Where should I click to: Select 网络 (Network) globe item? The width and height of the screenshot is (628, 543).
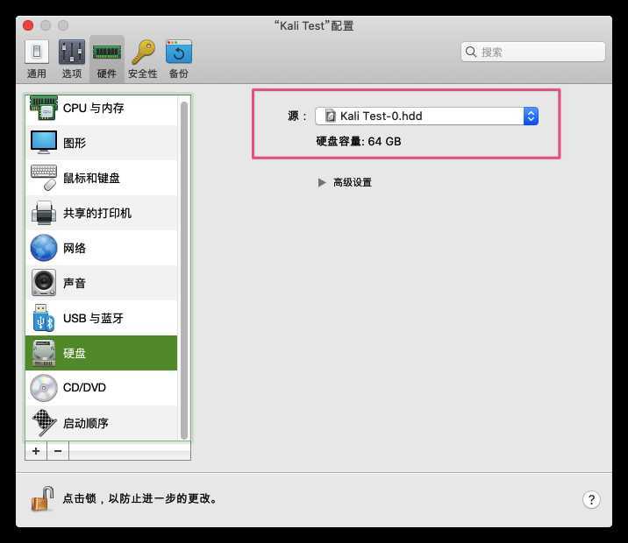[x=102, y=248]
